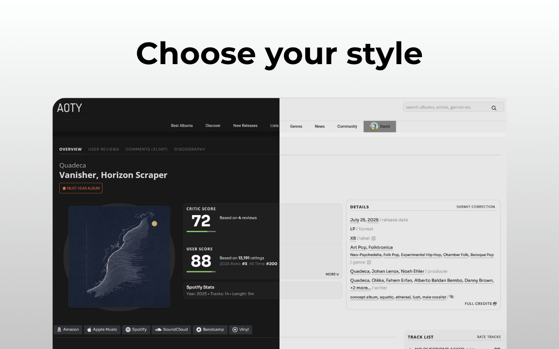Open the Bandcamp link

210,330
